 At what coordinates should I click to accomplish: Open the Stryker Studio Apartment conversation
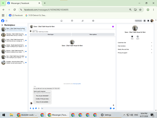click(14, 46)
